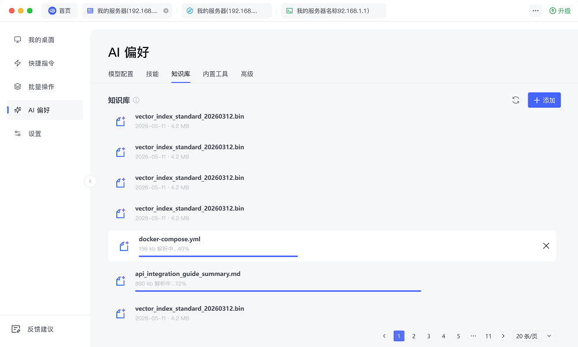578x347 pixels.
Task: Open 快捷指令 in sidebar
Action: click(45, 63)
